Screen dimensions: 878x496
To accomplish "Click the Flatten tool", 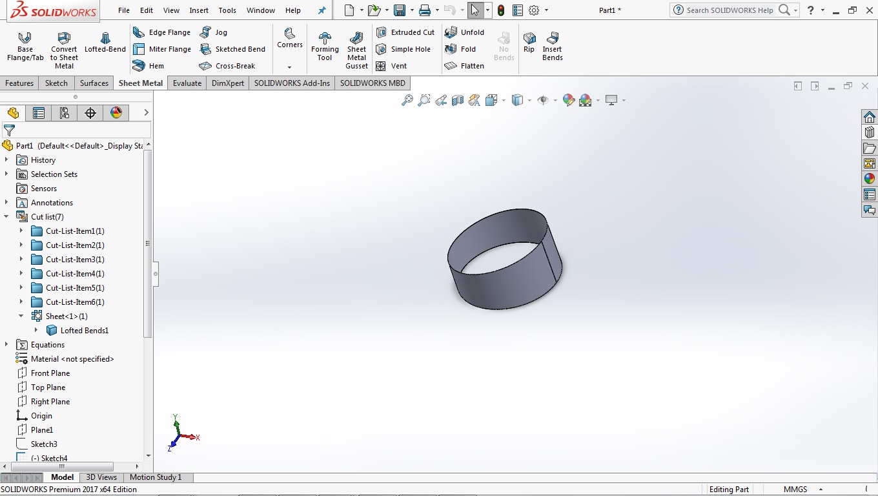I will pyautogui.click(x=464, y=66).
